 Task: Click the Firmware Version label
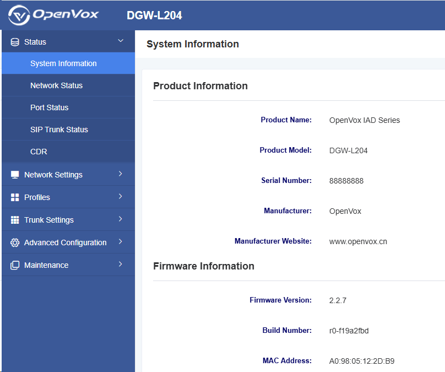click(281, 300)
